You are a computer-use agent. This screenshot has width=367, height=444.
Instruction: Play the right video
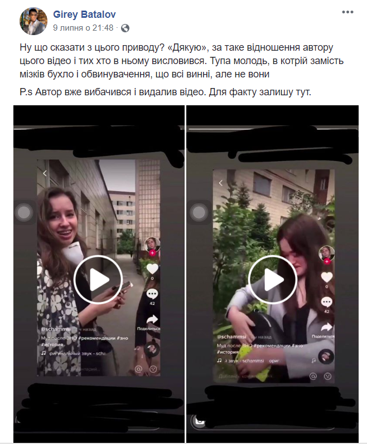[x=273, y=280]
